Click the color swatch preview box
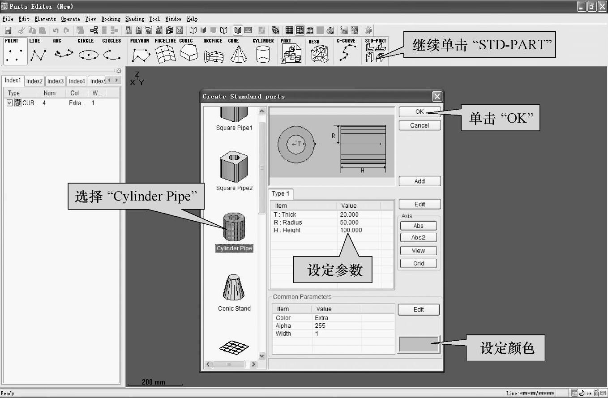Viewport: 608px width, 398px height. pyautogui.click(x=419, y=344)
